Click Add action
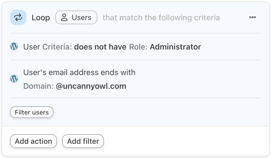 pyautogui.click(x=33, y=141)
